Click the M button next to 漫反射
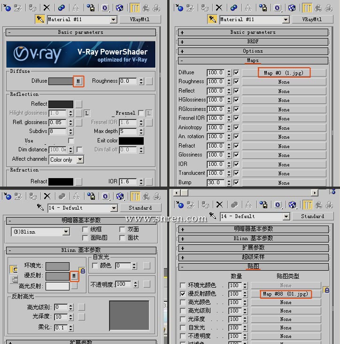Screen dimensions: 340x344 [x=74, y=276]
